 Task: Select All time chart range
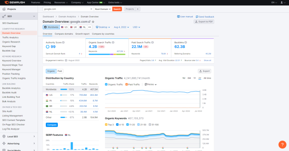207,78
